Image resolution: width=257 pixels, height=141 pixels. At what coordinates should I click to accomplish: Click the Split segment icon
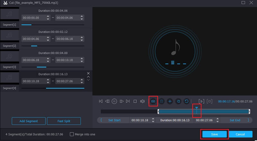coord(153,101)
